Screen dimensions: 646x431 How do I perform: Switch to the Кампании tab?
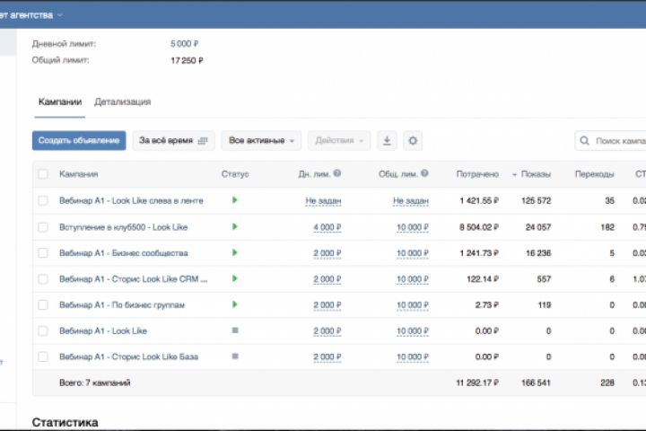click(x=60, y=101)
